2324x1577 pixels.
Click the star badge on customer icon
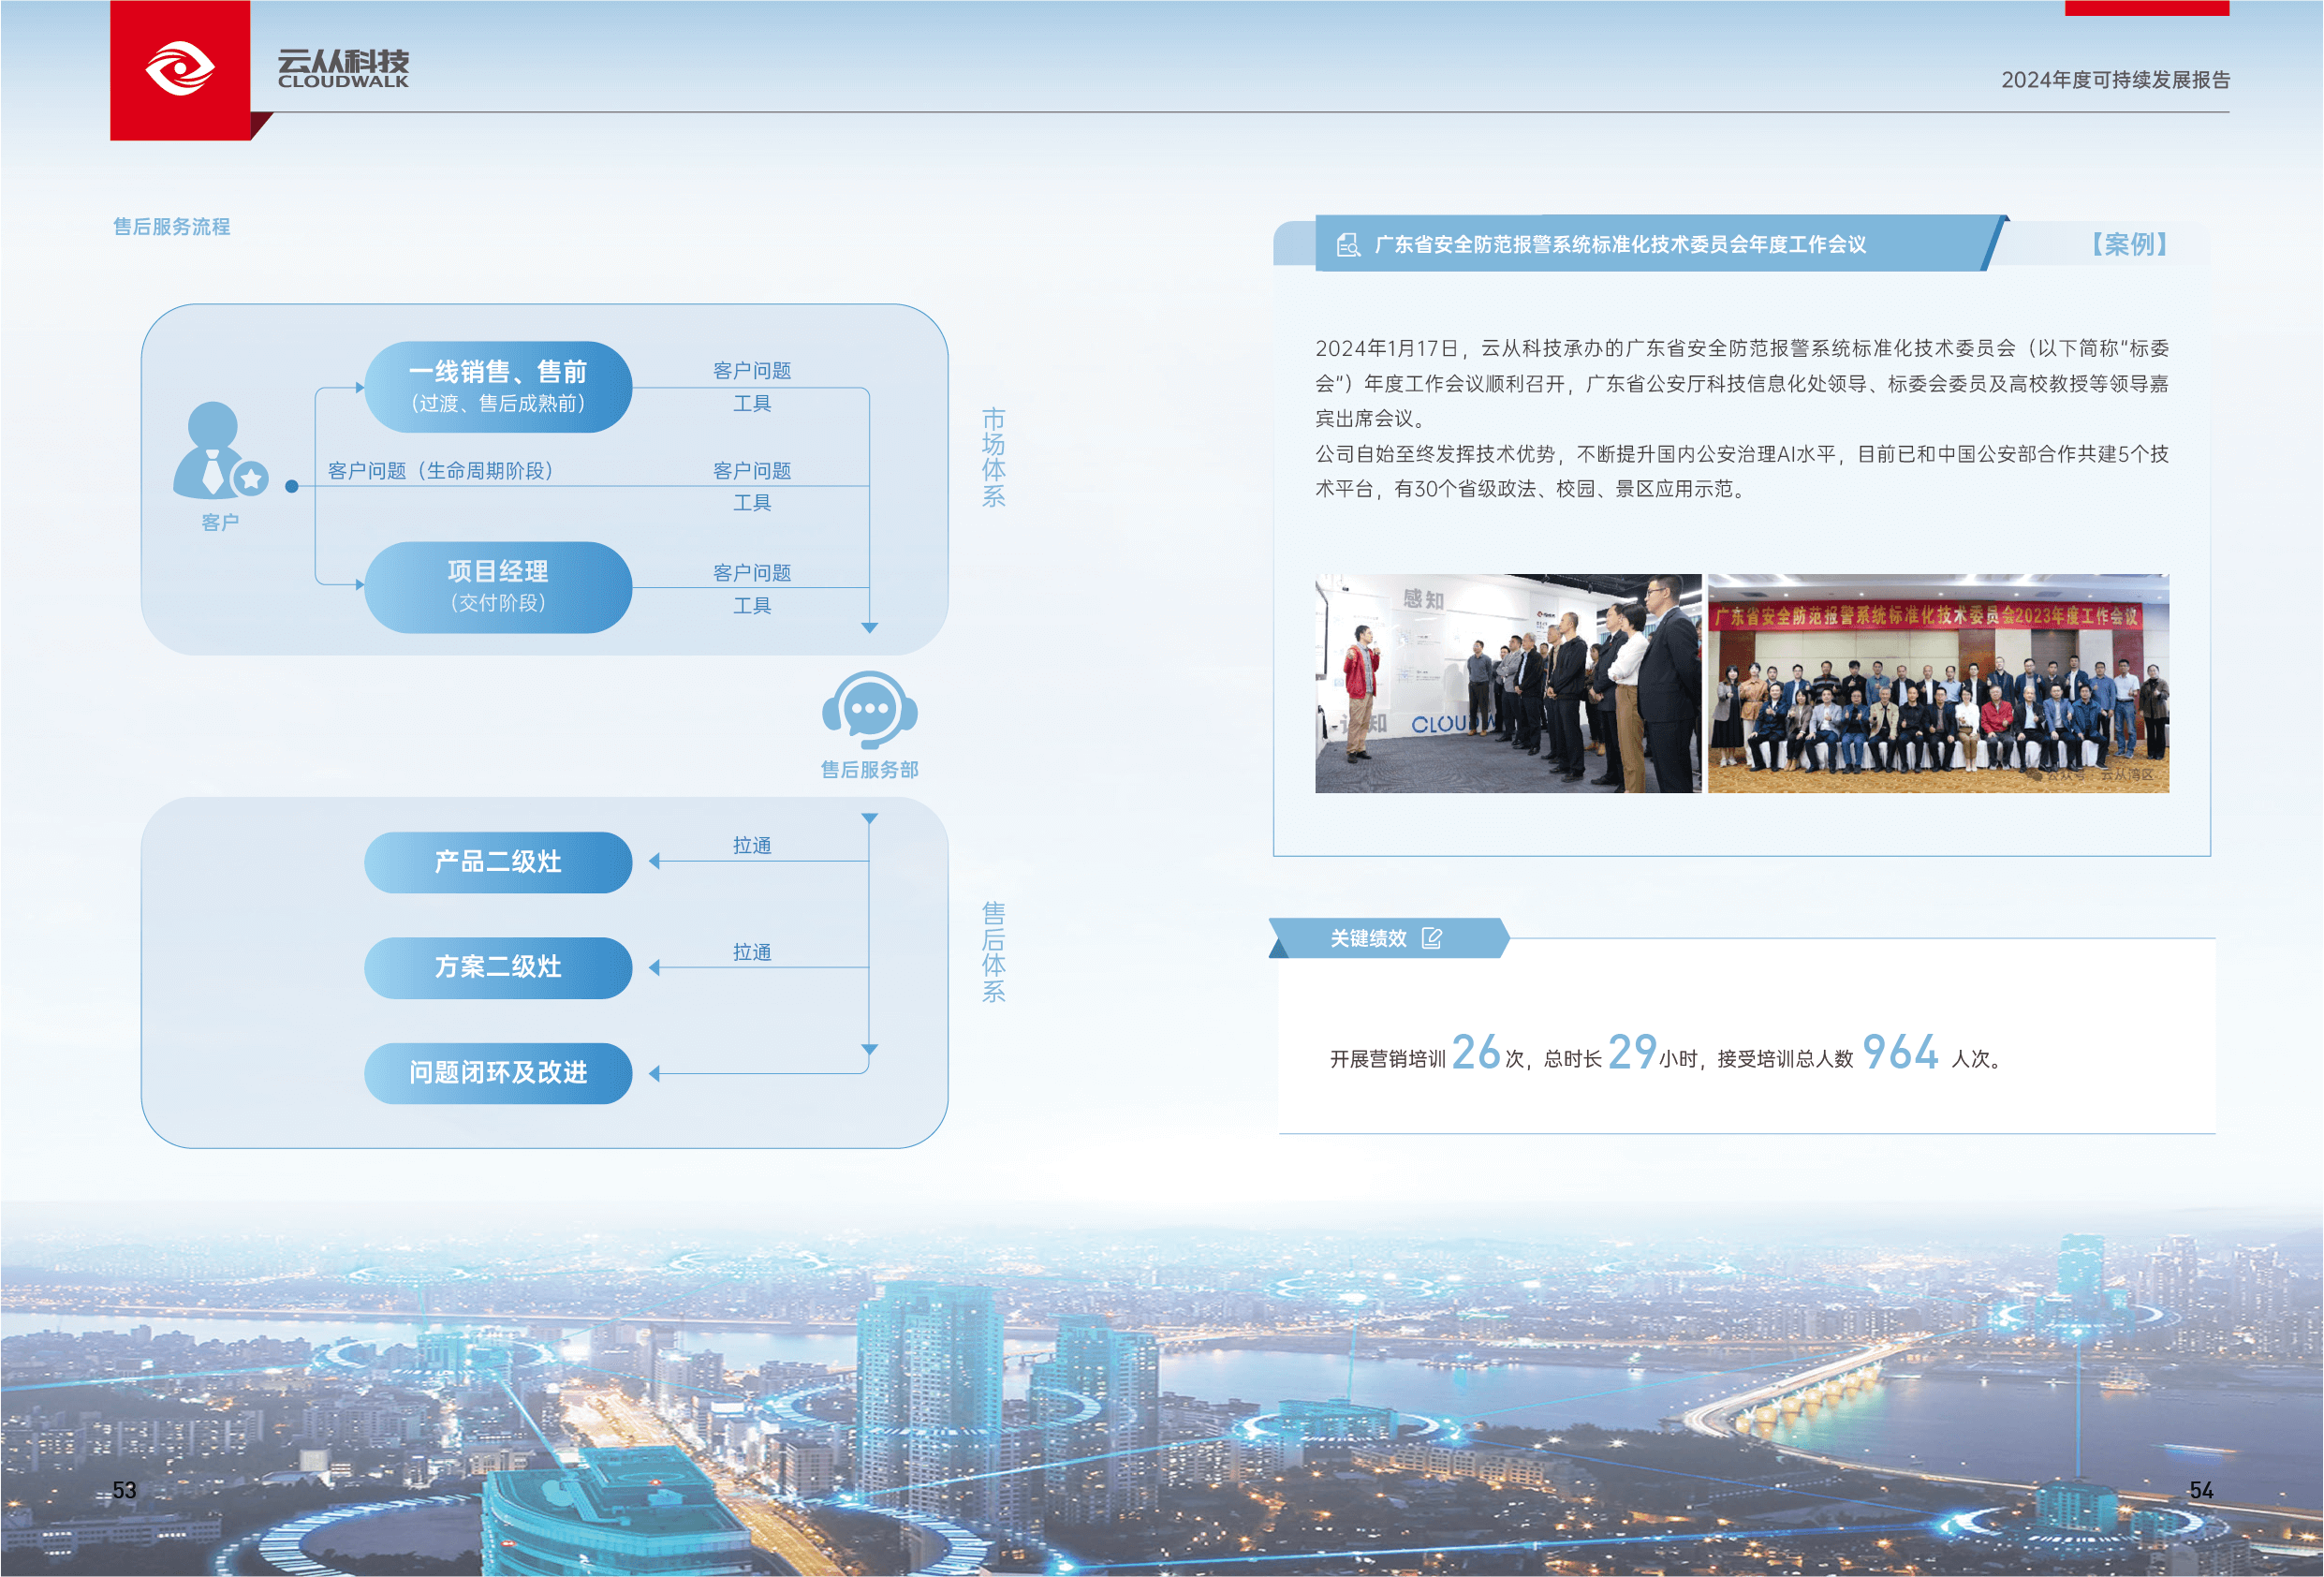coord(251,479)
